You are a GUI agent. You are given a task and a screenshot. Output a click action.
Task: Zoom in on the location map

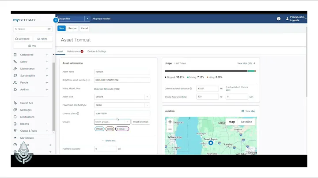[x=170, y=122]
